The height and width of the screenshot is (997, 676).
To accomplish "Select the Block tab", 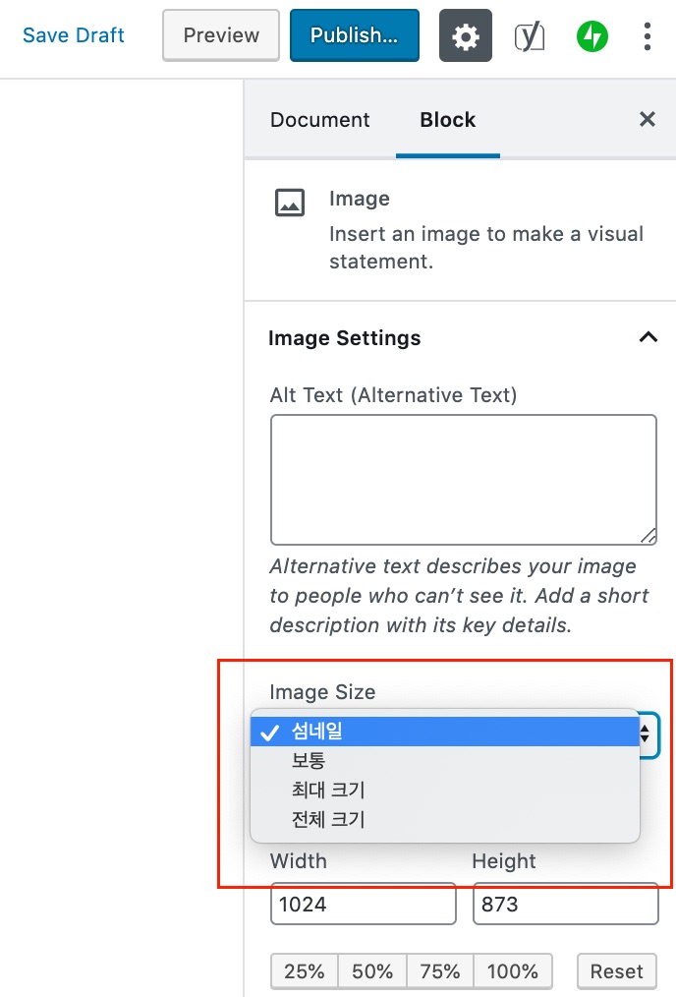I will point(447,120).
